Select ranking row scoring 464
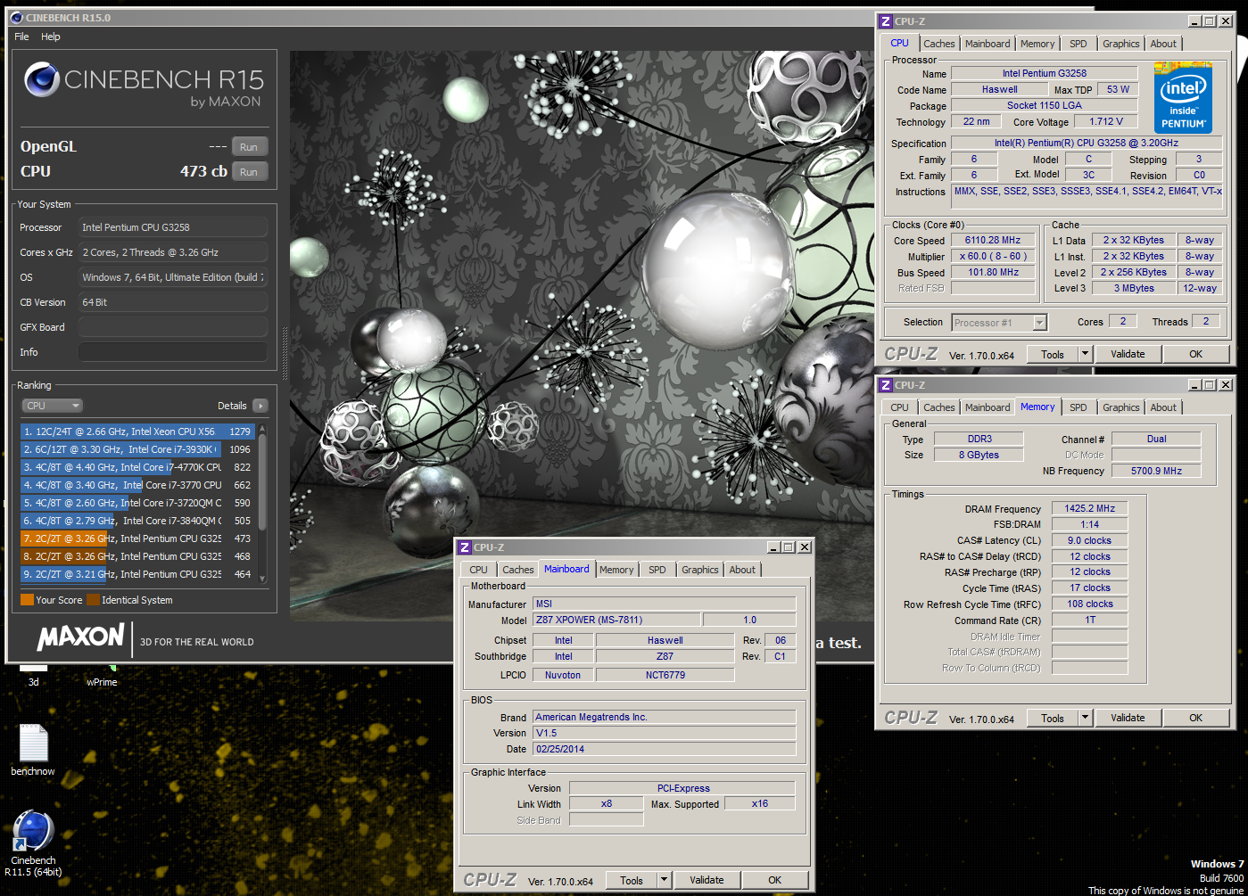Screen dimensions: 1248x896 point(137,574)
